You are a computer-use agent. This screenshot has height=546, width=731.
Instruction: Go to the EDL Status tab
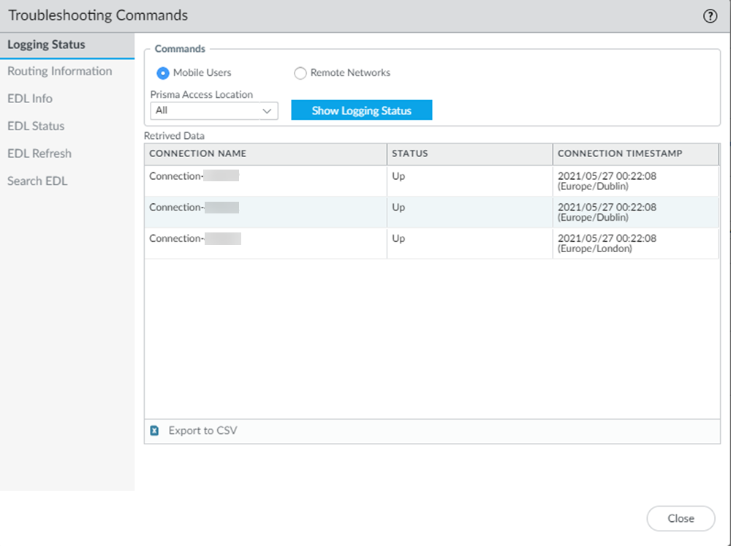(x=36, y=126)
